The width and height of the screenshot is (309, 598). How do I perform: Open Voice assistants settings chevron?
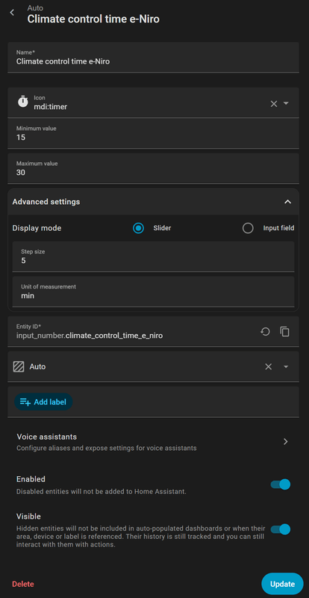pos(286,442)
